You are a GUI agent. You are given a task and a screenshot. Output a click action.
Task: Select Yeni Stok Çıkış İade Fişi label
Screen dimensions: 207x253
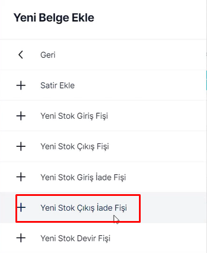(x=83, y=208)
